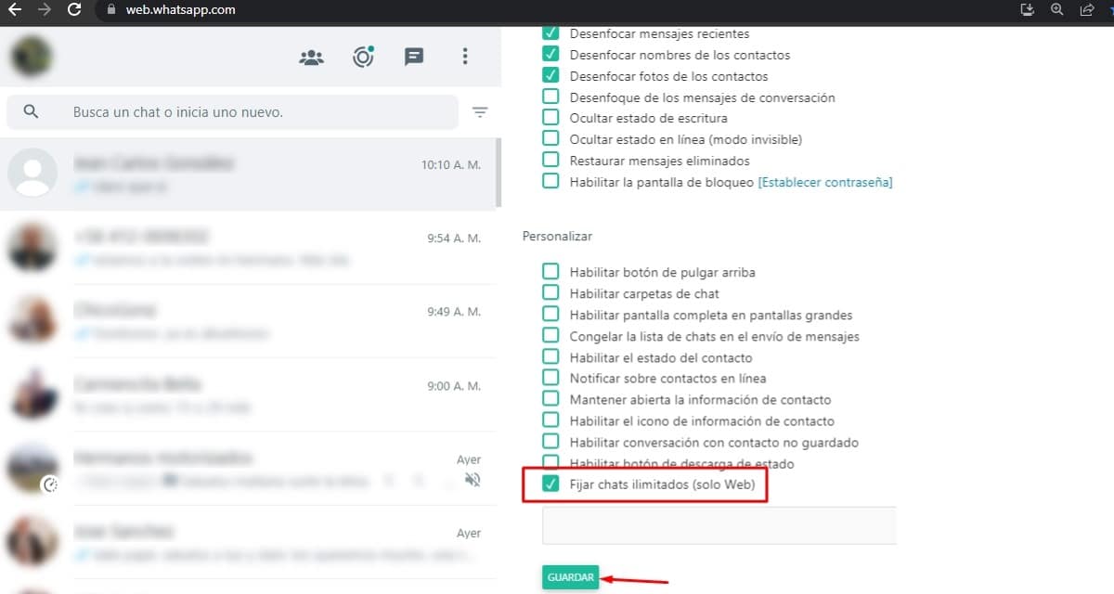Click the muted speaker icon on the chat
The image size is (1114, 594).
pyautogui.click(x=473, y=480)
